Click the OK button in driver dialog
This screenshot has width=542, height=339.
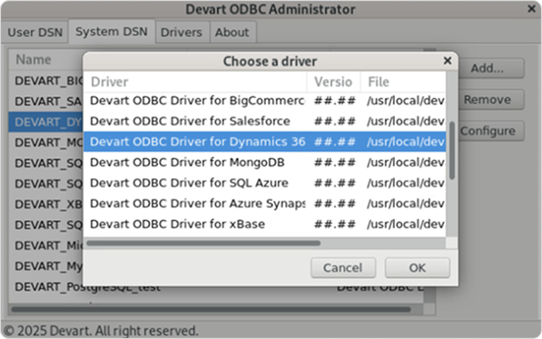tap(418, 267)
